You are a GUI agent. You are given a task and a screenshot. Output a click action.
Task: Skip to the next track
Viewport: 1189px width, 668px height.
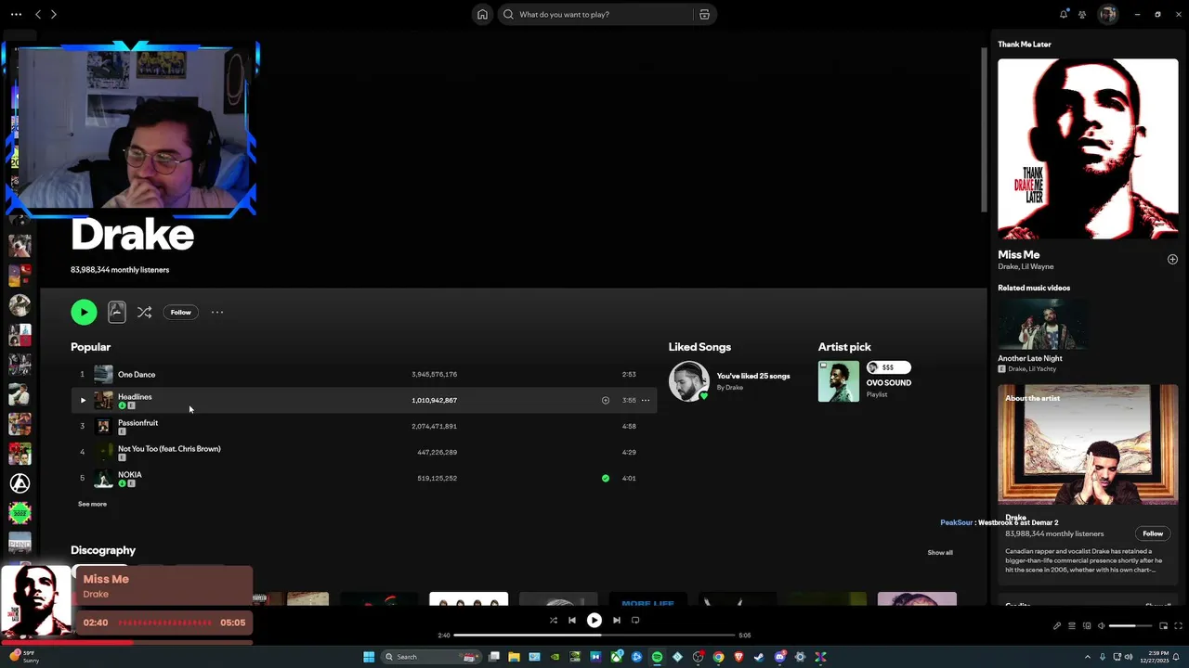pyautogui.click(x=616, y=620)
